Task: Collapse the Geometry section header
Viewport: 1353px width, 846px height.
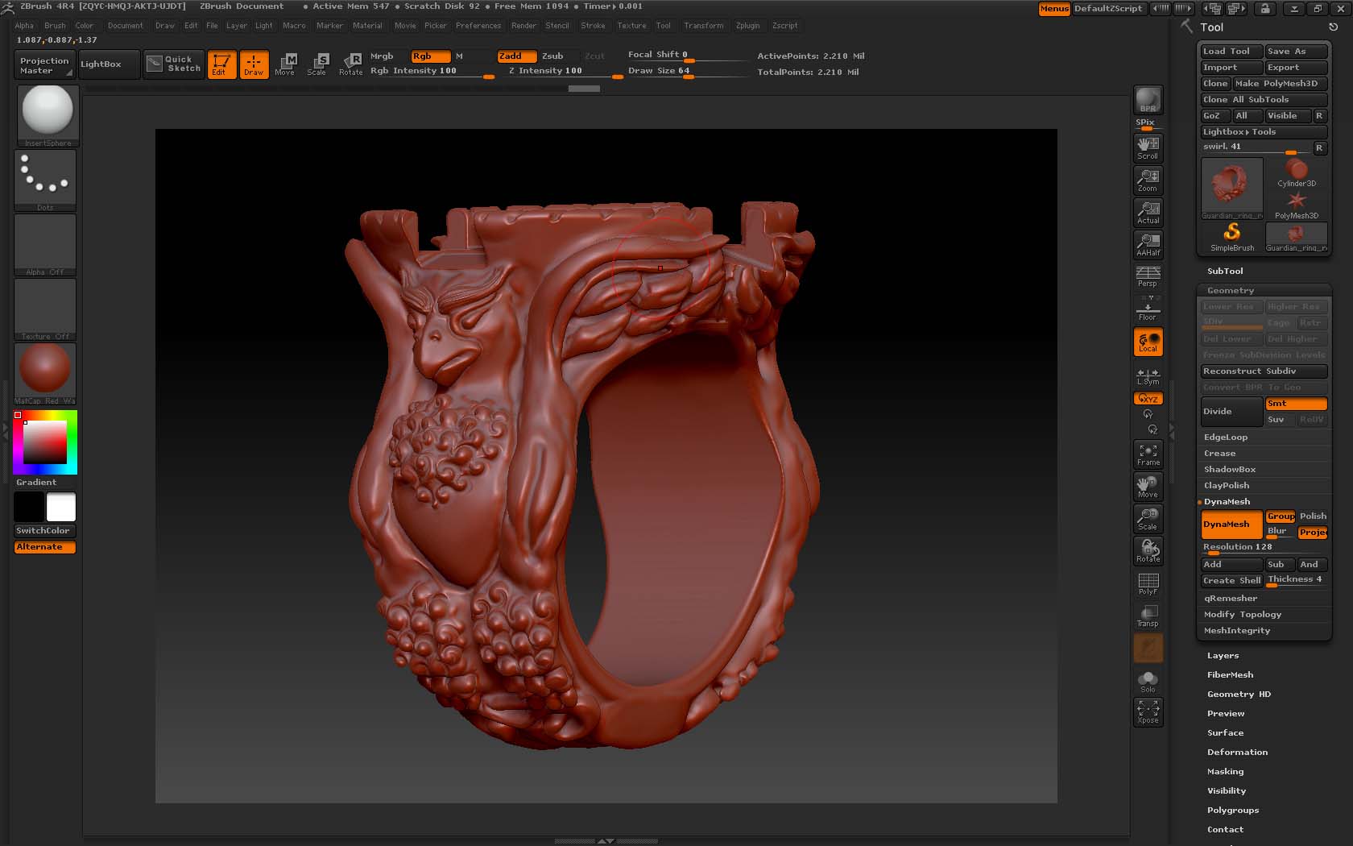Action: pyautogui.click(x=1231, y=291)
